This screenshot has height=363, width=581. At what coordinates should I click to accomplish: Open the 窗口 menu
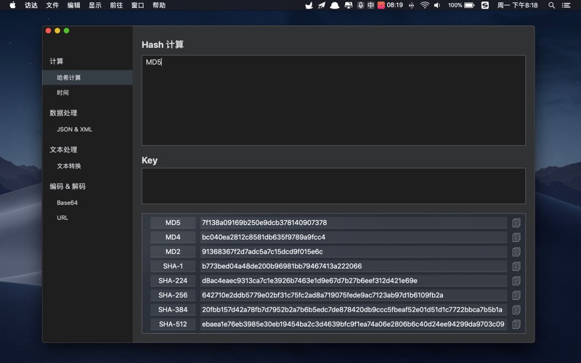pos(137,5)
